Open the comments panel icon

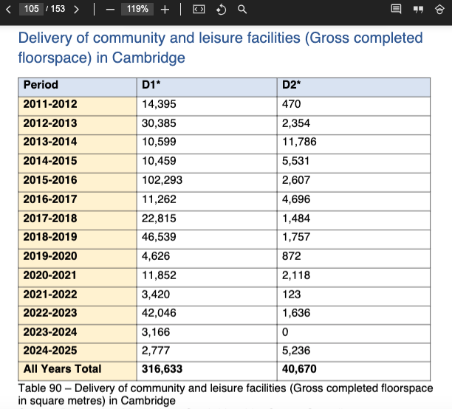click(x=396, y=10)
